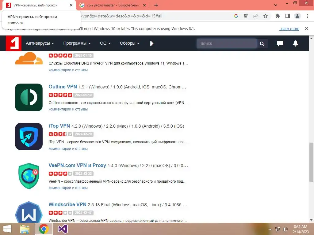Click the Chrome taskbar icon
The width and height of the screenshot is (314, 235).
[44, 229]
